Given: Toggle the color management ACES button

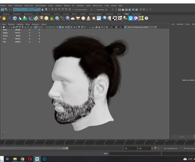Looking at the screenshot, I should click(x=125, y=27).
